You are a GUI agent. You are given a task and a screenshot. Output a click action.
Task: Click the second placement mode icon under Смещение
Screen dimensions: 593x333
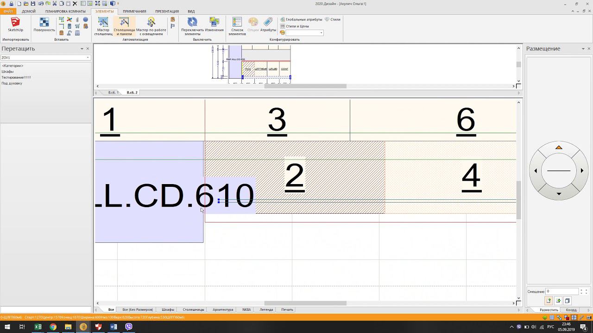coord(558,301)
